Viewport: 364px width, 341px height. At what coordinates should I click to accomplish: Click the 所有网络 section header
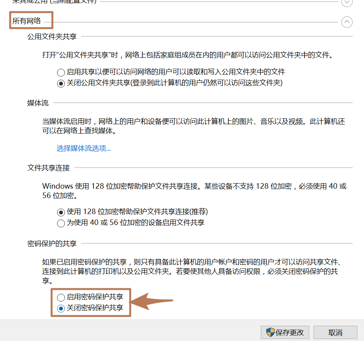tap(27, 21)
